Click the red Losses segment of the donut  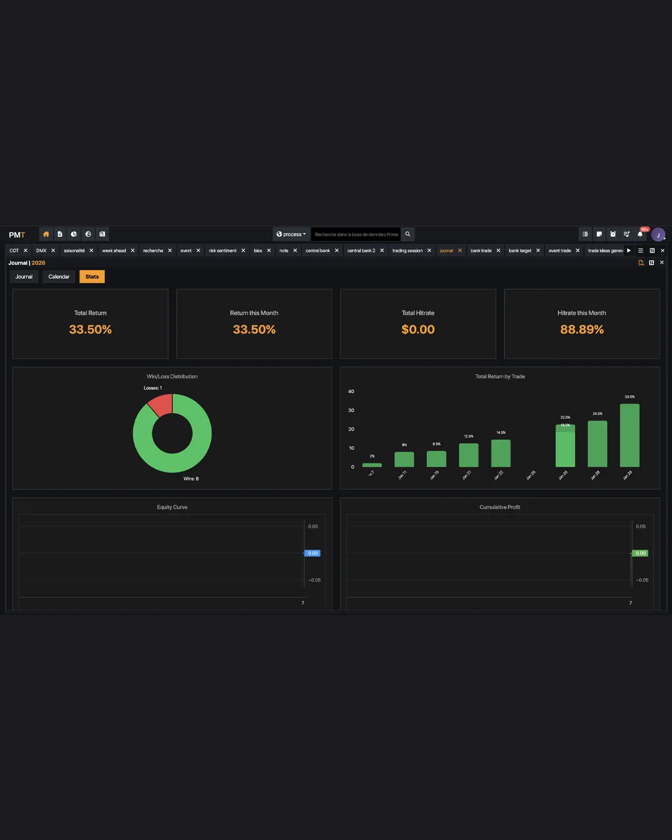click(x=161, y=404)
